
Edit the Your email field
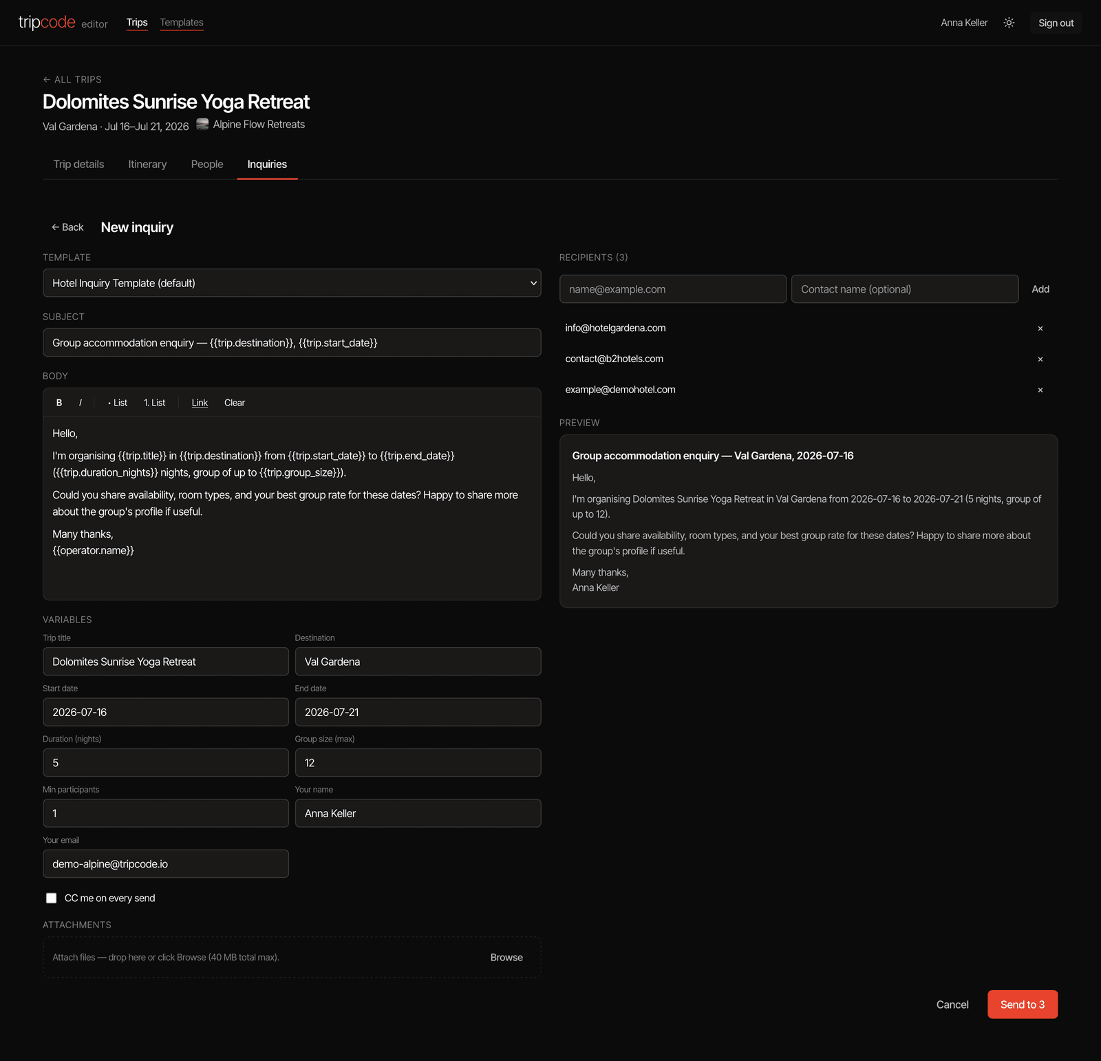[x=166, y=863]
